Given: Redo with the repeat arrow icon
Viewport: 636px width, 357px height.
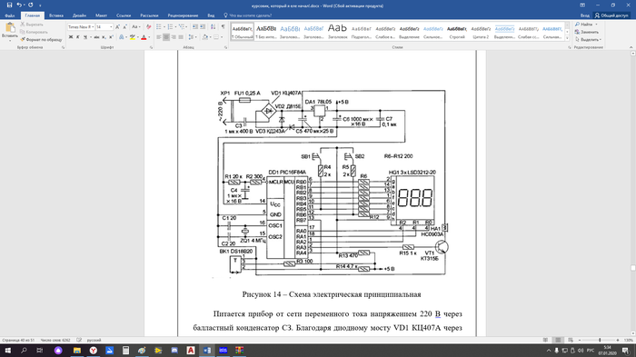Looking at the screenshot, I should pos(30,5).
